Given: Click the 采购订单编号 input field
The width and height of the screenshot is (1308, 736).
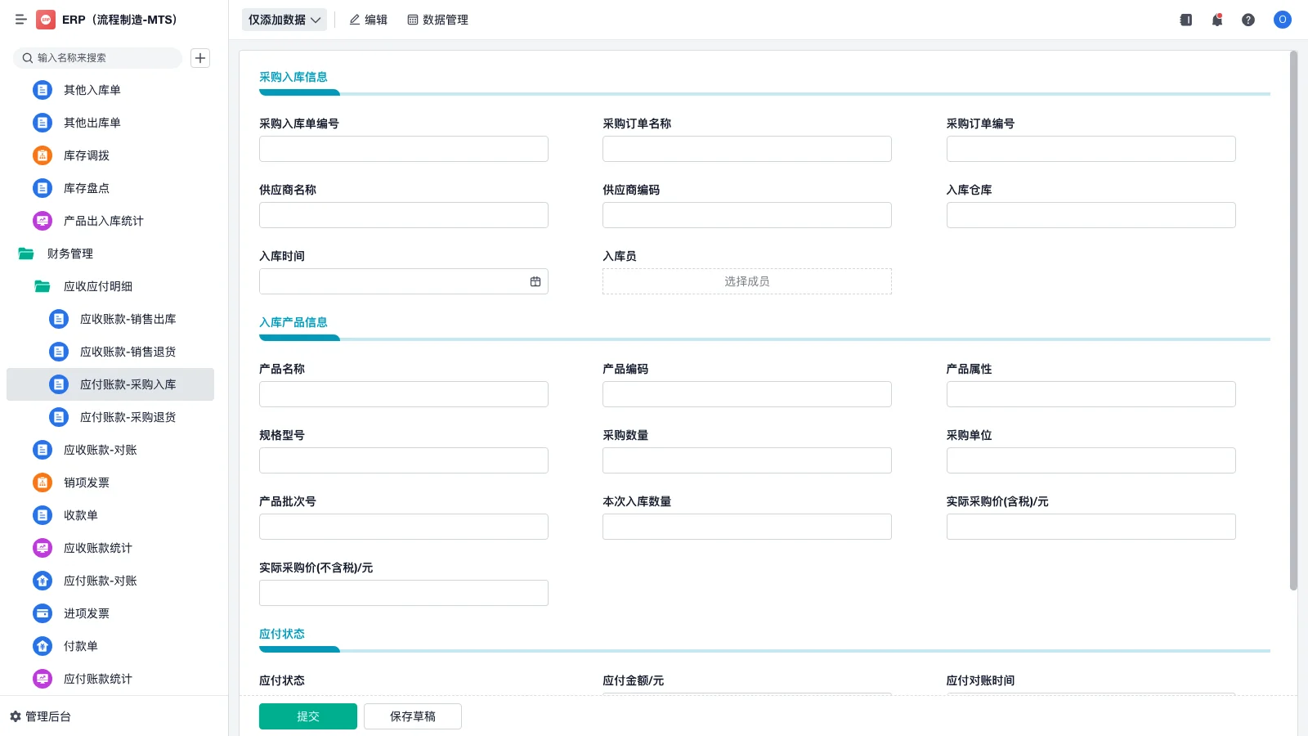Looking at the screenshot, I should pos(1091,149).
